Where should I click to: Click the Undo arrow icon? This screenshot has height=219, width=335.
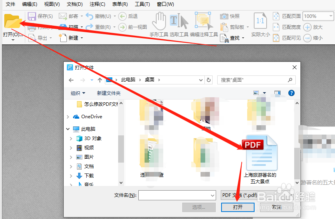89,16
